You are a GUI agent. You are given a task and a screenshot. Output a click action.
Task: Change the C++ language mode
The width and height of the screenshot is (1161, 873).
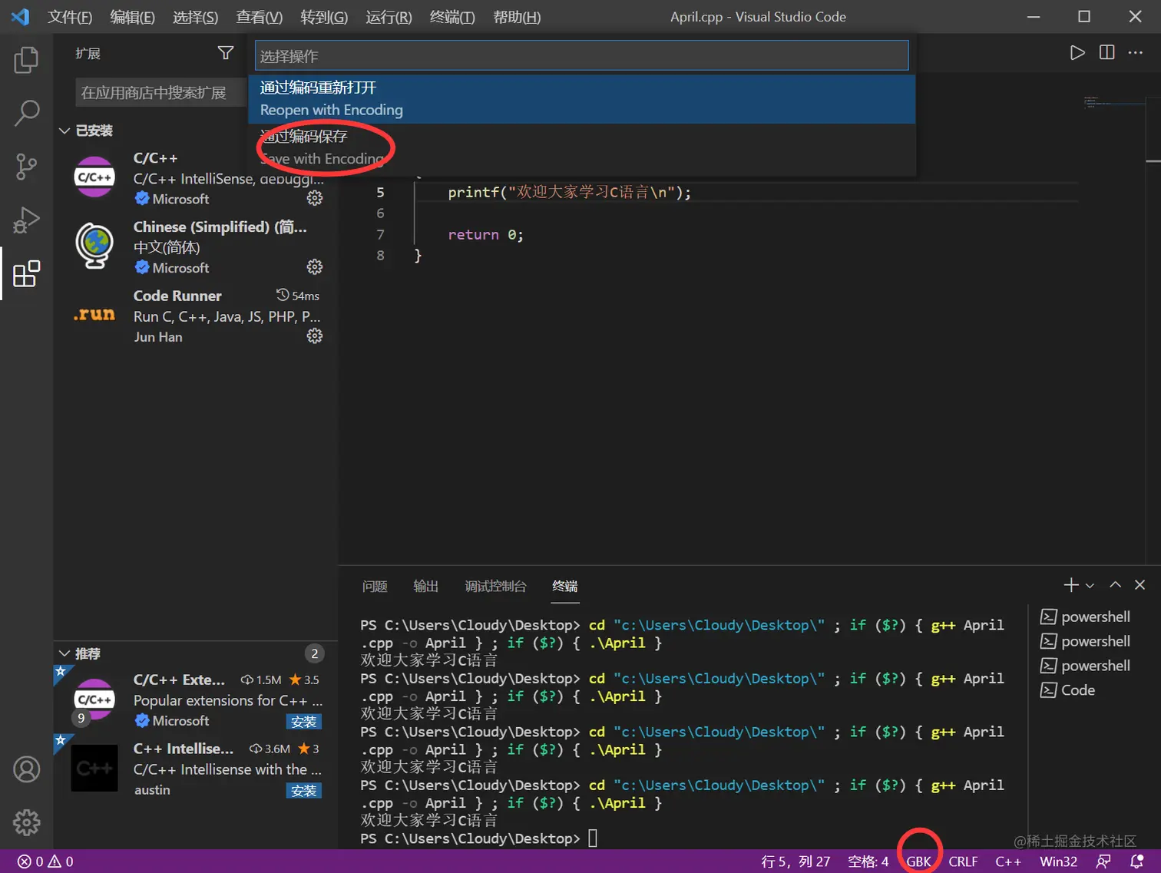(x=1008, y=861)
